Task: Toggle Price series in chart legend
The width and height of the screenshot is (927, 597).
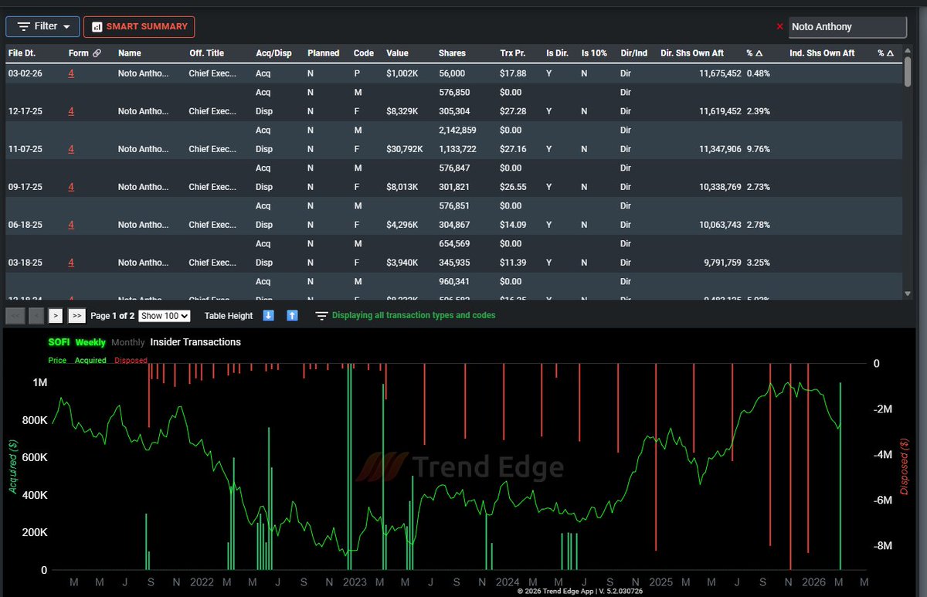Action: 57,360
